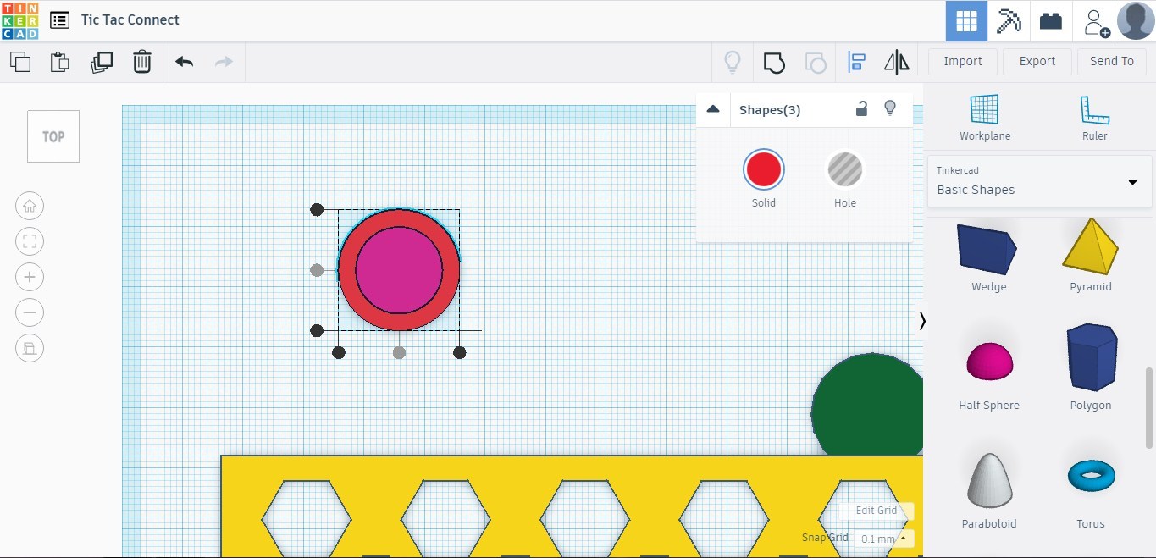Activate the Ruler tool
This screenshot has width=1156, height=558.
[1094, 117]
